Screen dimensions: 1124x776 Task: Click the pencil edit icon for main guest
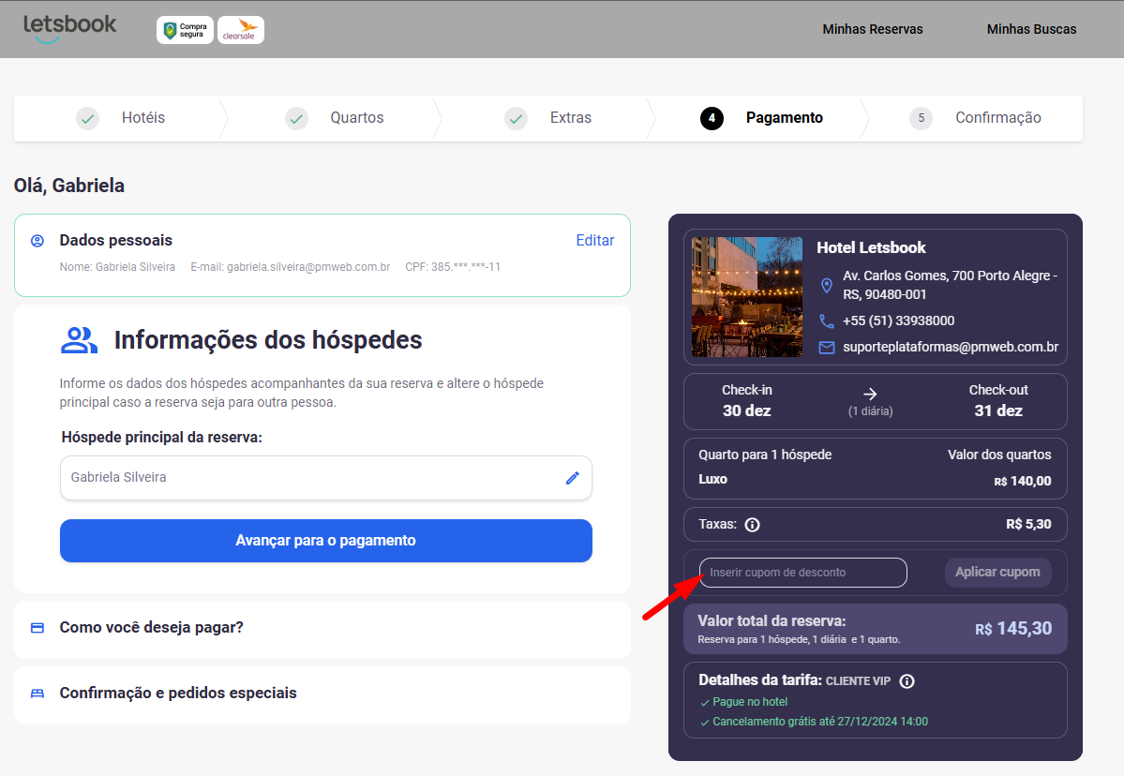(x=572, y=478)
